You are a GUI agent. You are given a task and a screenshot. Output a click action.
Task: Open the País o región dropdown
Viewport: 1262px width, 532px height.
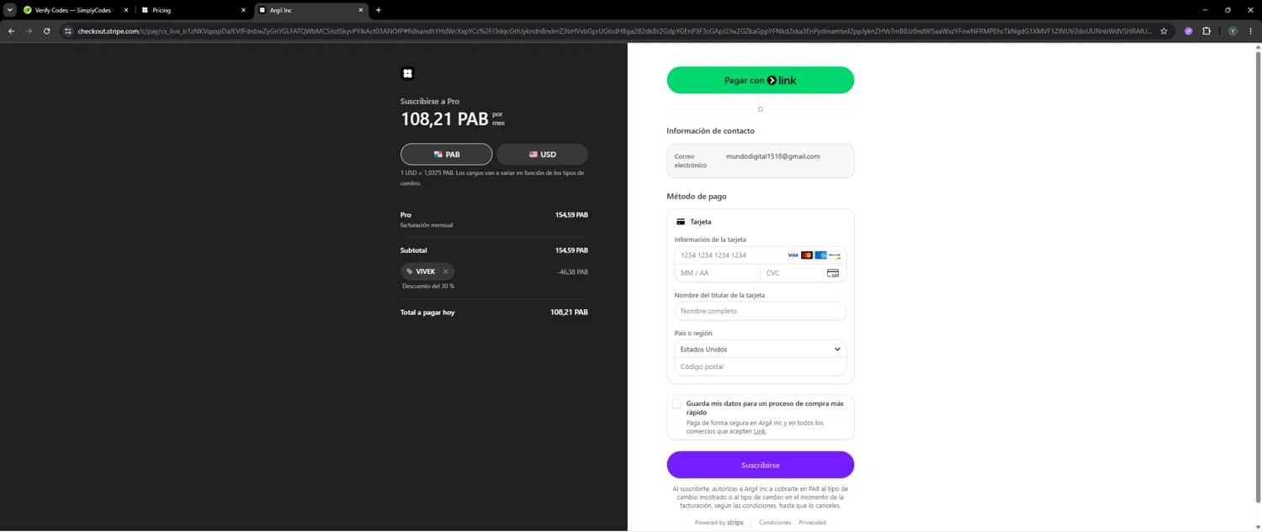click(x=760, y=349)
